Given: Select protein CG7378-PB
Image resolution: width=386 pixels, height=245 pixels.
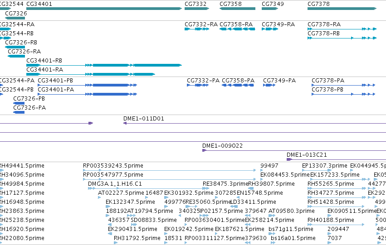Looking at the screenshot, I should [343, 94].
